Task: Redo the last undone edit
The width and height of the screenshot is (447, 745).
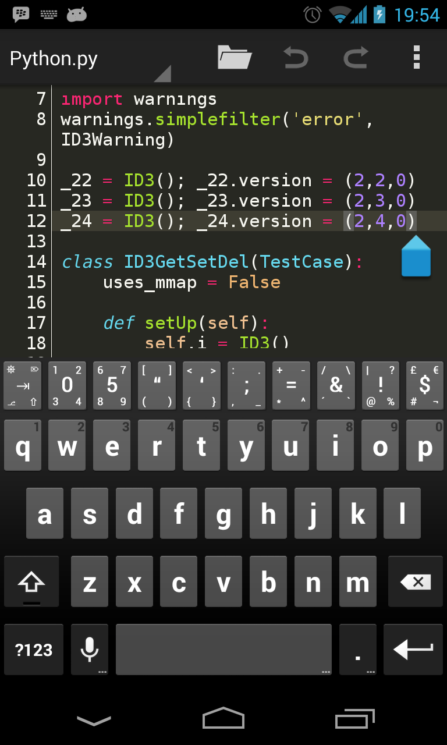Action: (x=356, y=58)
